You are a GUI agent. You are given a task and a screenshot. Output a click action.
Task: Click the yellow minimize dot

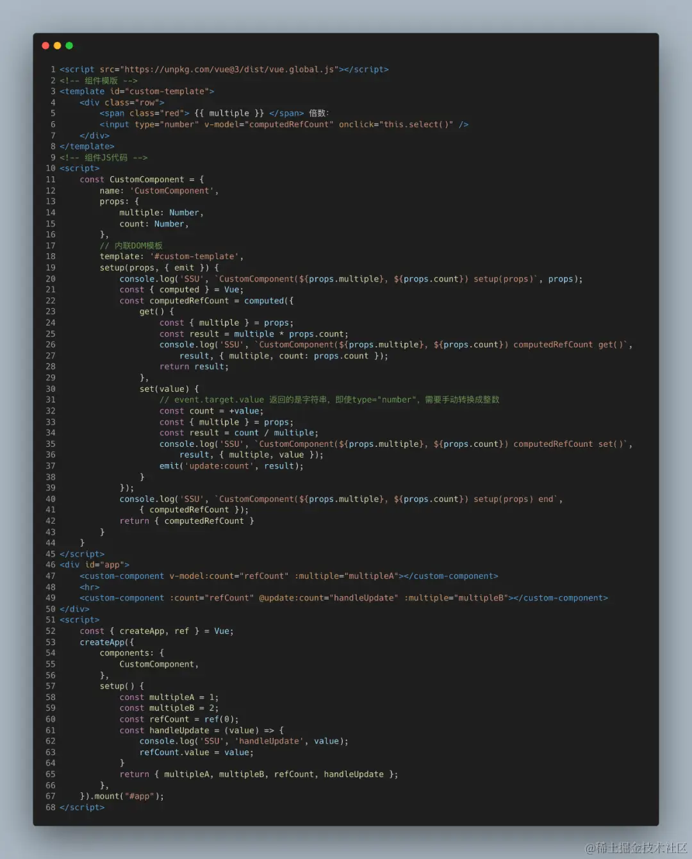coord(58,46)
